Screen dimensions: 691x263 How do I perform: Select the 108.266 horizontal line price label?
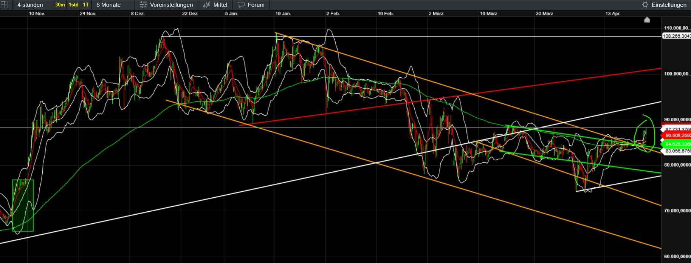tap(677, 36)
